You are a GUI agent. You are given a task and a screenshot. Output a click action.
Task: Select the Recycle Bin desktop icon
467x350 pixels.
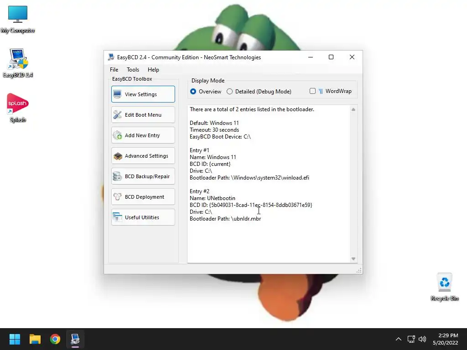(x=444, y=287)
